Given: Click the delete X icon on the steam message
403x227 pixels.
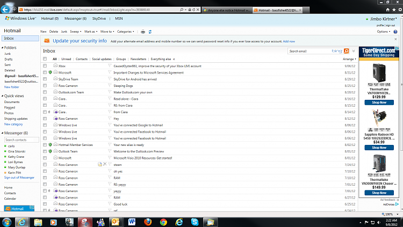Looking at the screenshot, I should (x=105, y=164).
